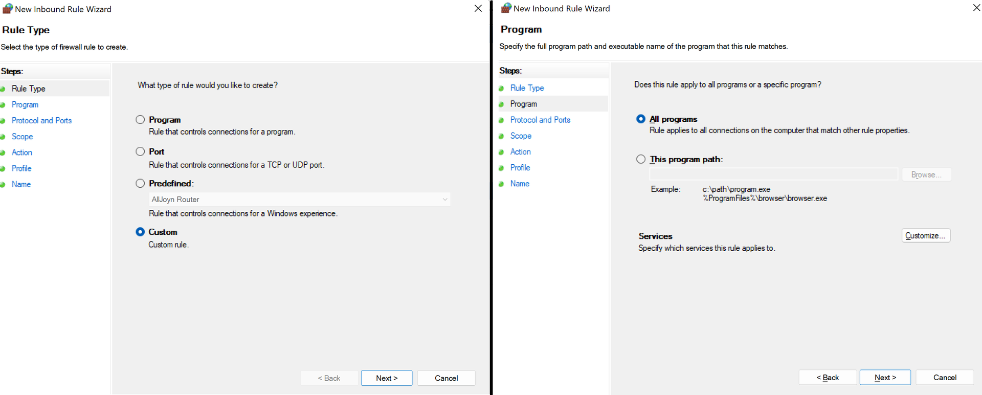
Task: Select the Program rule type radio button
Action: click(x=140, y=120)
